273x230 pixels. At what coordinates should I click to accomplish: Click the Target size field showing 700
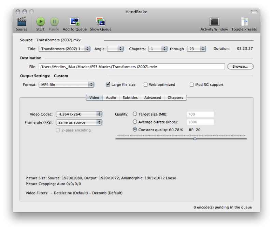[x=200, y=114]
